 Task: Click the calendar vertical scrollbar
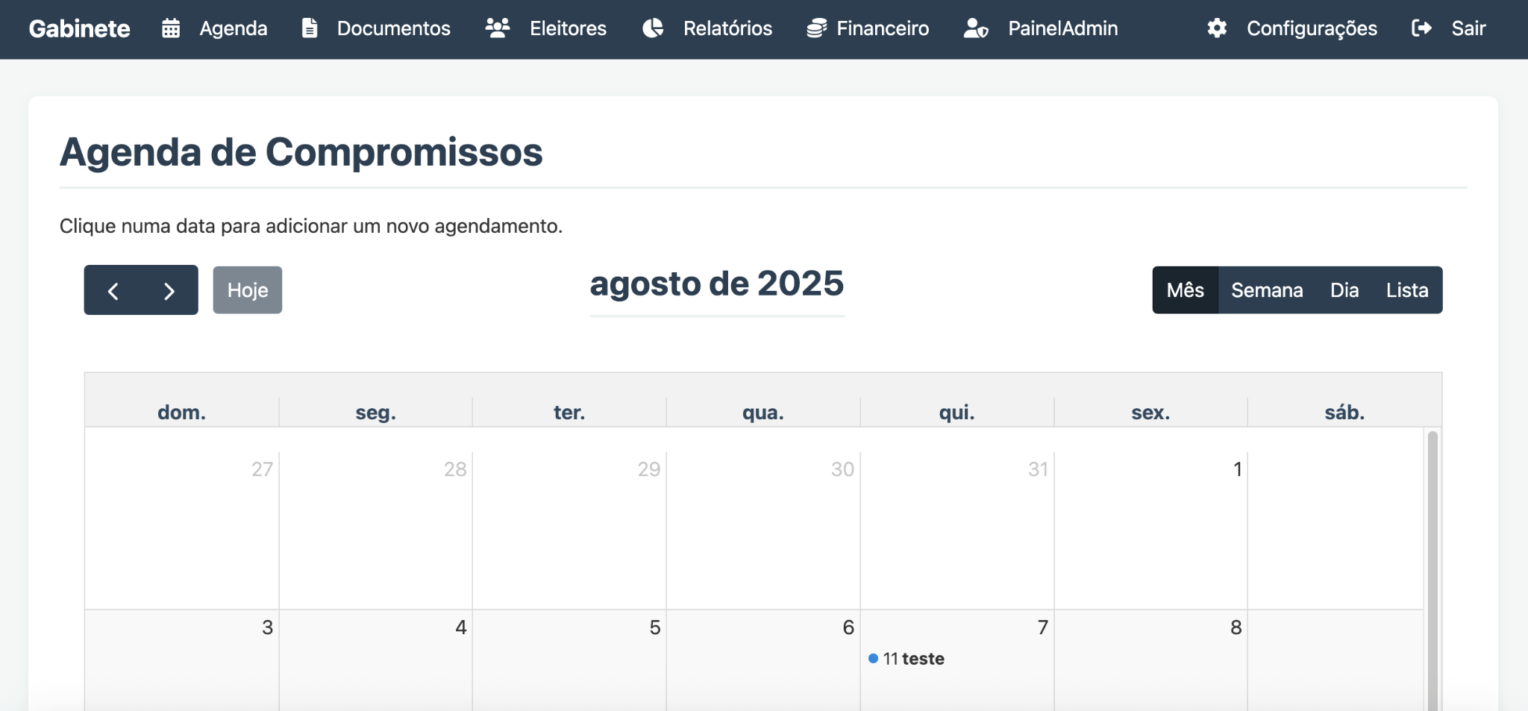click(1432, 567)
